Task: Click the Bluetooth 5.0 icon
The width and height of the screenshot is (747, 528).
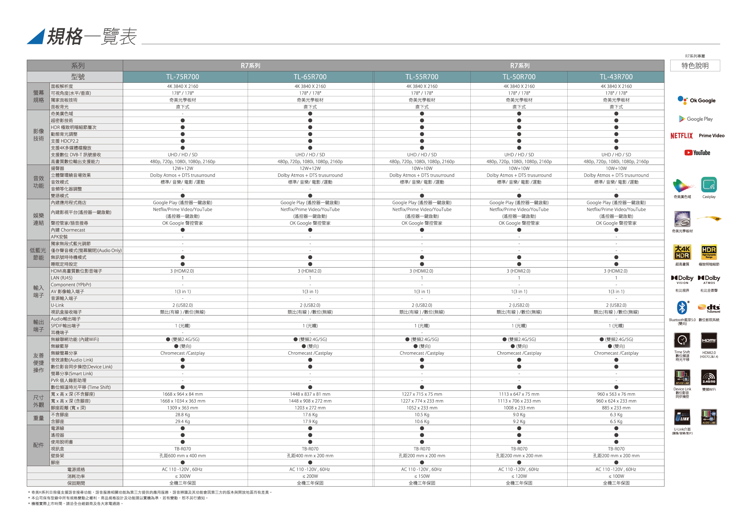Action: pos(682,307)
